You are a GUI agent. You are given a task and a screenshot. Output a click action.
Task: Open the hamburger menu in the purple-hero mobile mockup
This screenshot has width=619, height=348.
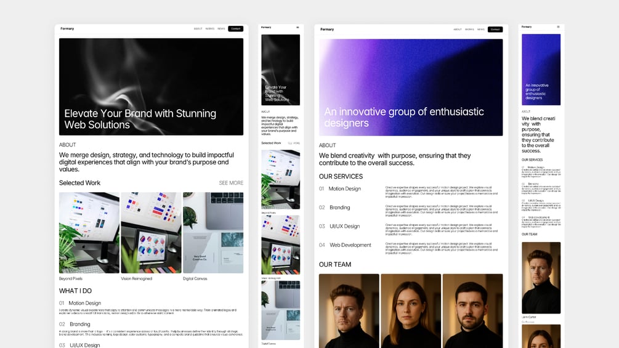pos(558,27)
